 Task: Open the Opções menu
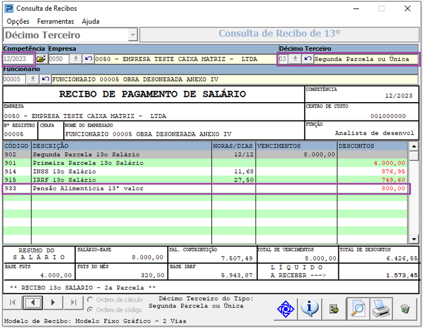click(18, 22)
